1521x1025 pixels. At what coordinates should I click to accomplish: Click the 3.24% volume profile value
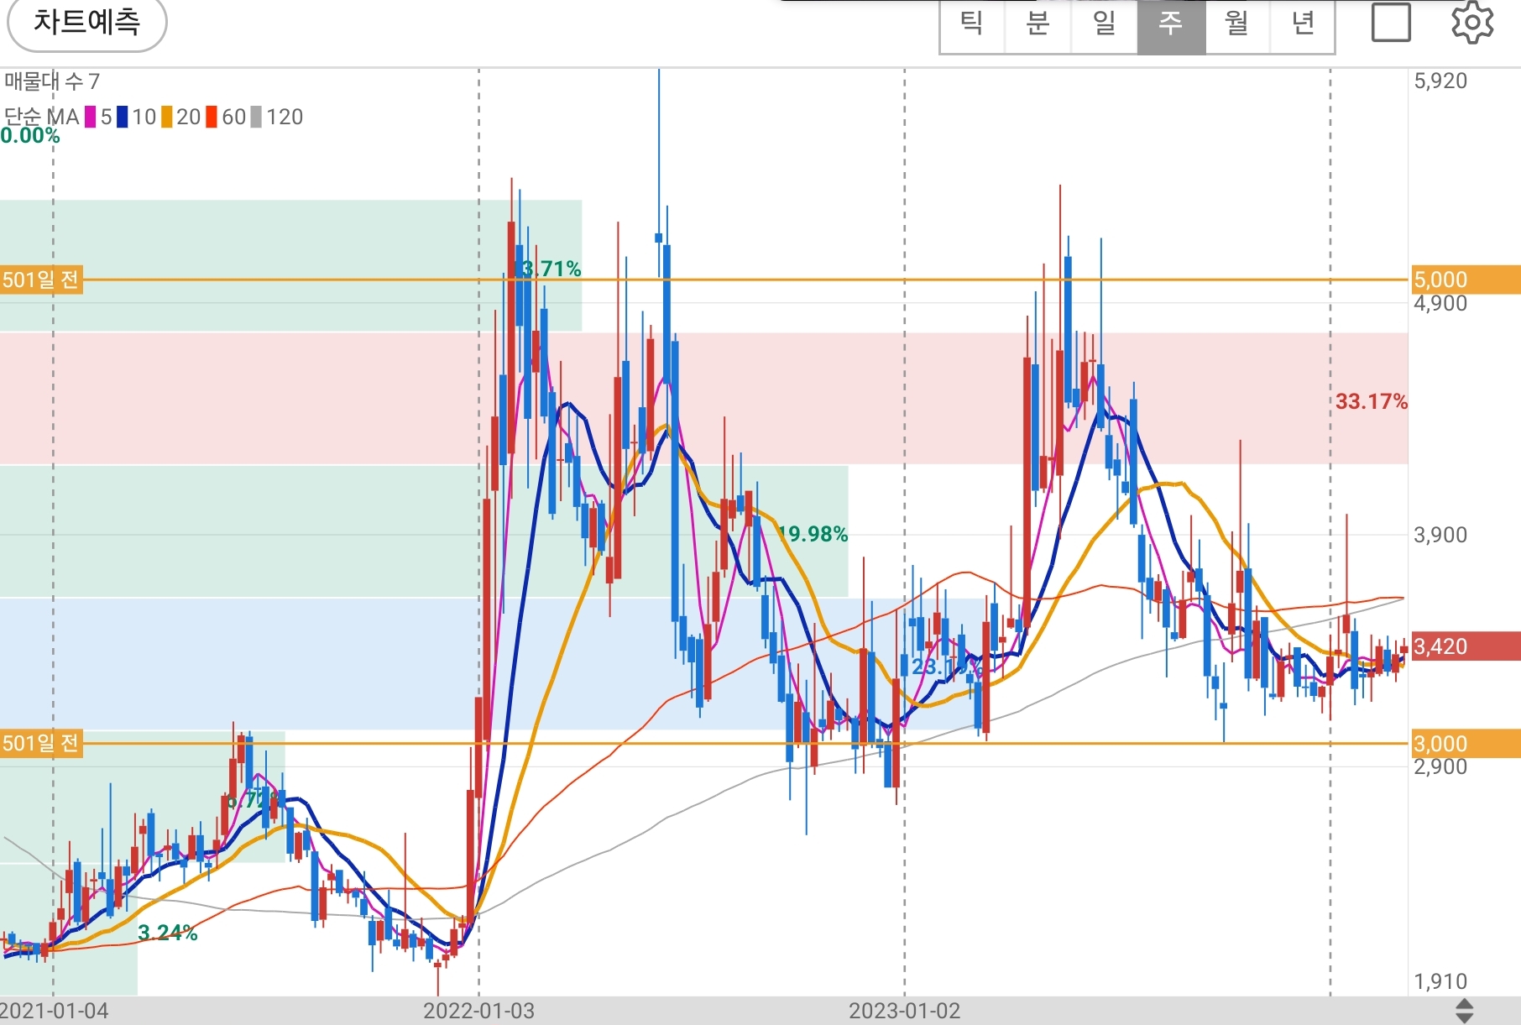[x=168, y=933]
